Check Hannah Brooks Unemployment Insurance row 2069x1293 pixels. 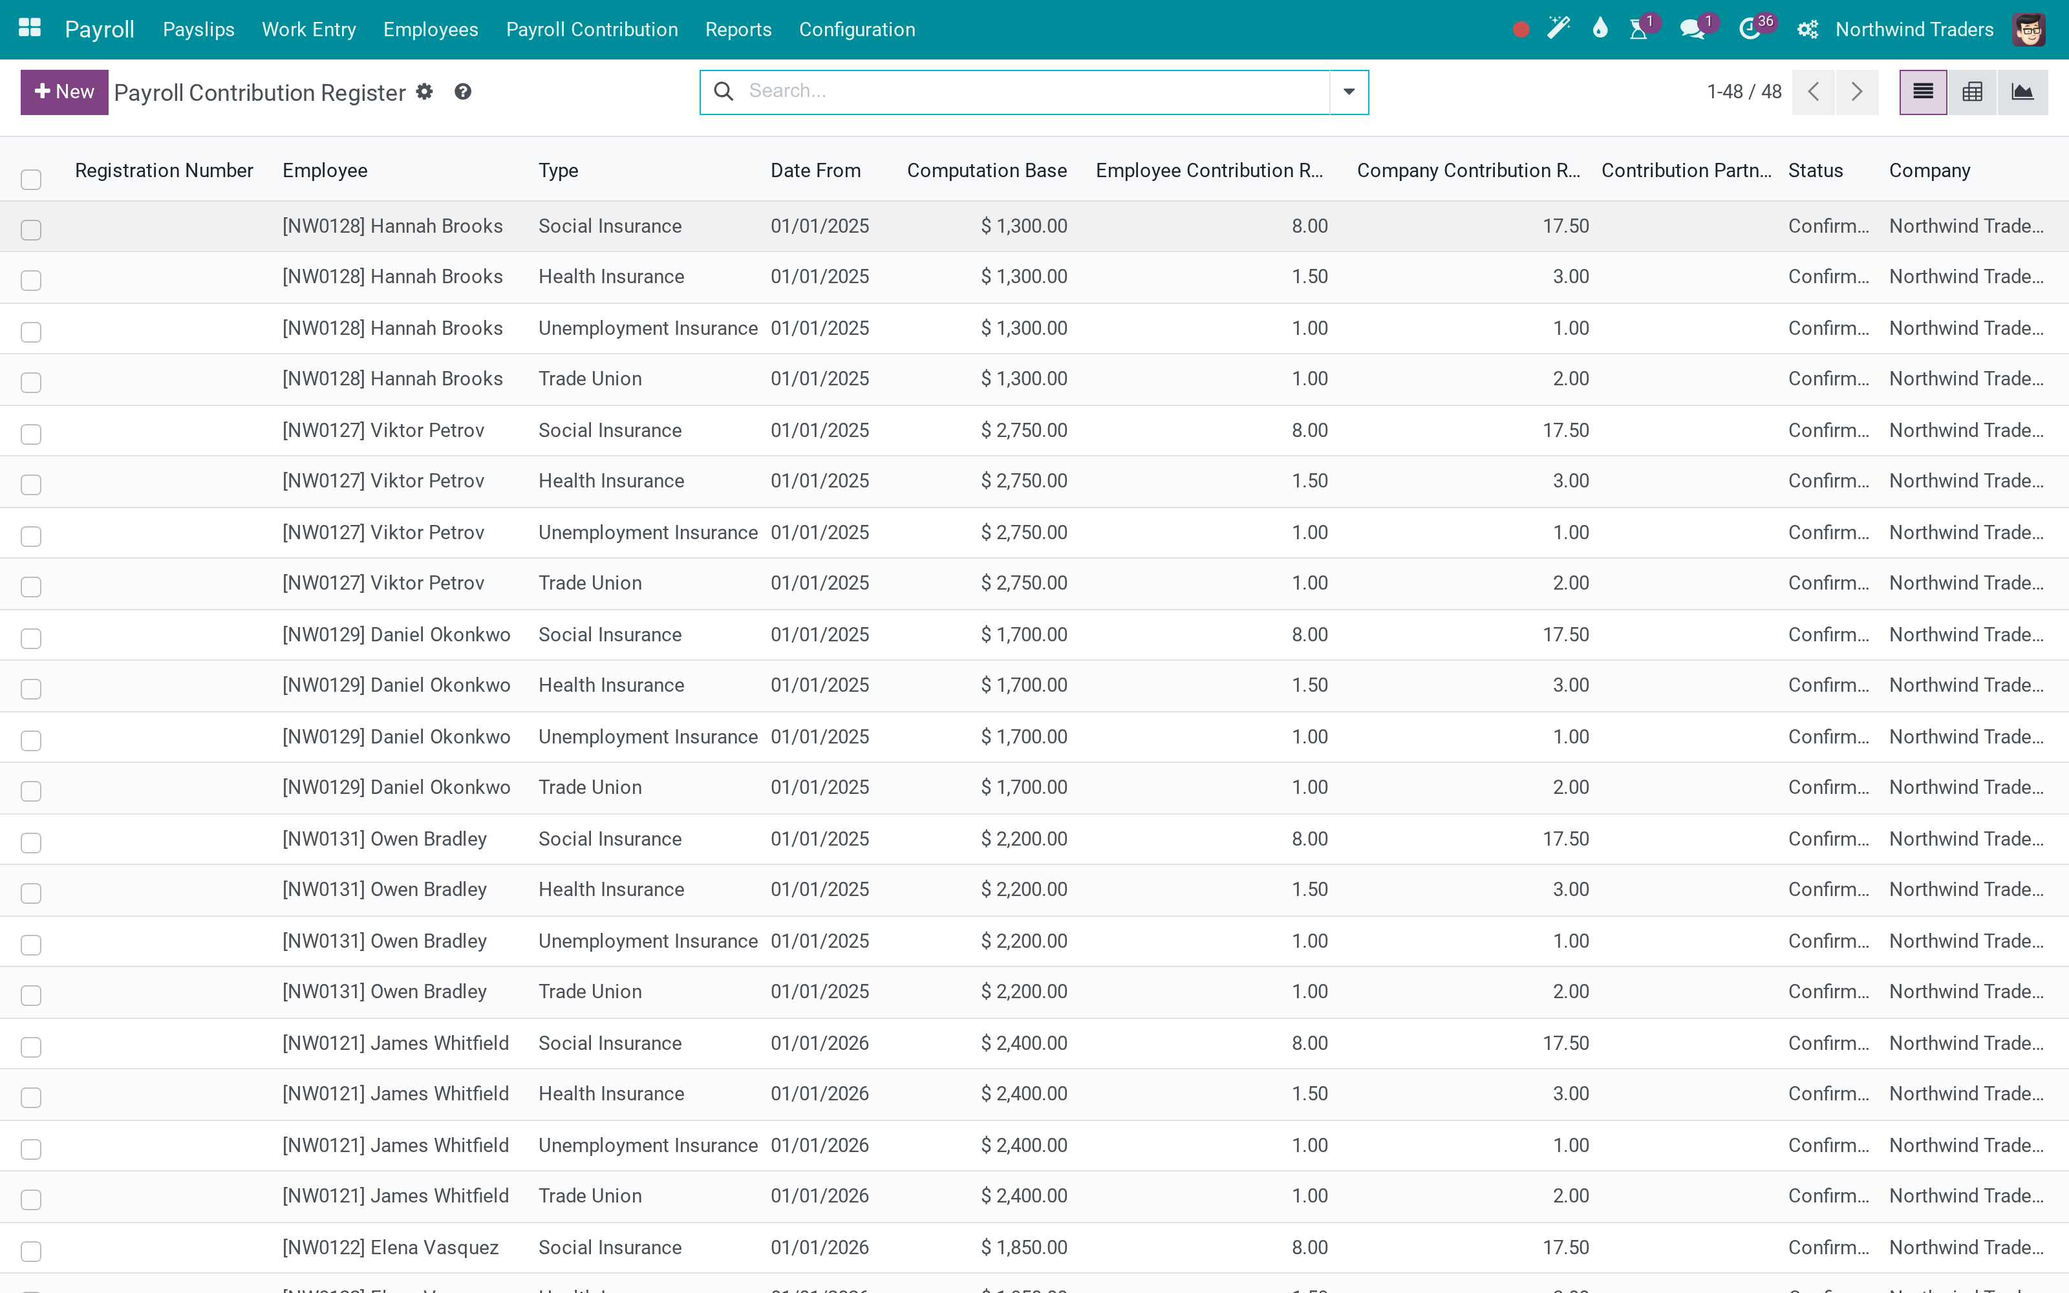(x=31, y=332)
